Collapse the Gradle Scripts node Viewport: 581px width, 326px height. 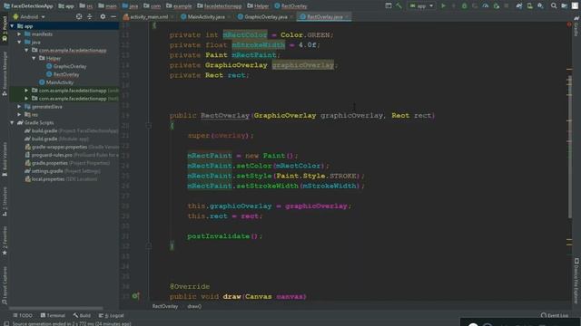coord(12,123)
